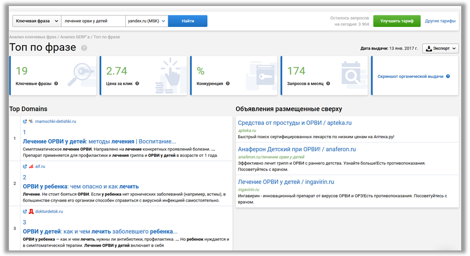Viewport: 470px width, 256px height.
Task: Click help icon beside Конкуренция
Action: [x=228, y=83]
